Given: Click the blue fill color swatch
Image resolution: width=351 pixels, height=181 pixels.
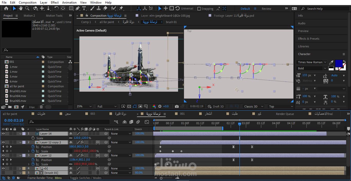Looking at the screenshot, I should click(x=338, y=63).
